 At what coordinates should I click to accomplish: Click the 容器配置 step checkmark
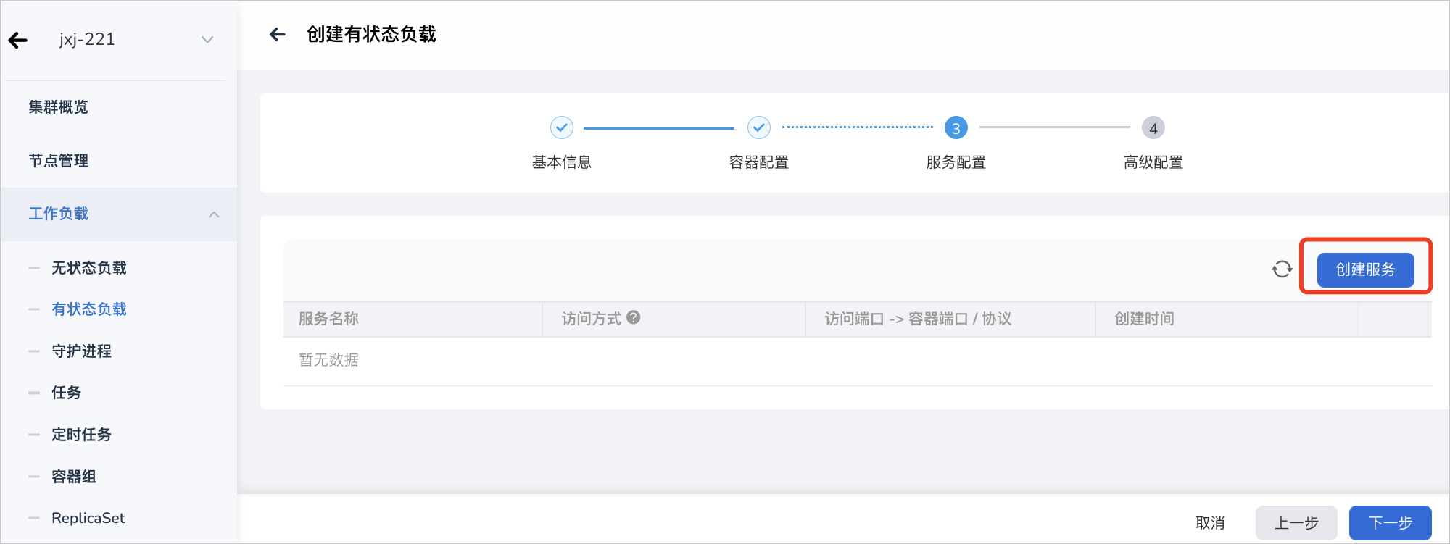(759, 127)
